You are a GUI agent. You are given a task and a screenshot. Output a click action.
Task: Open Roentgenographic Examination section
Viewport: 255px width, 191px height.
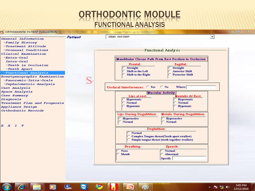[x=32, y=76]
